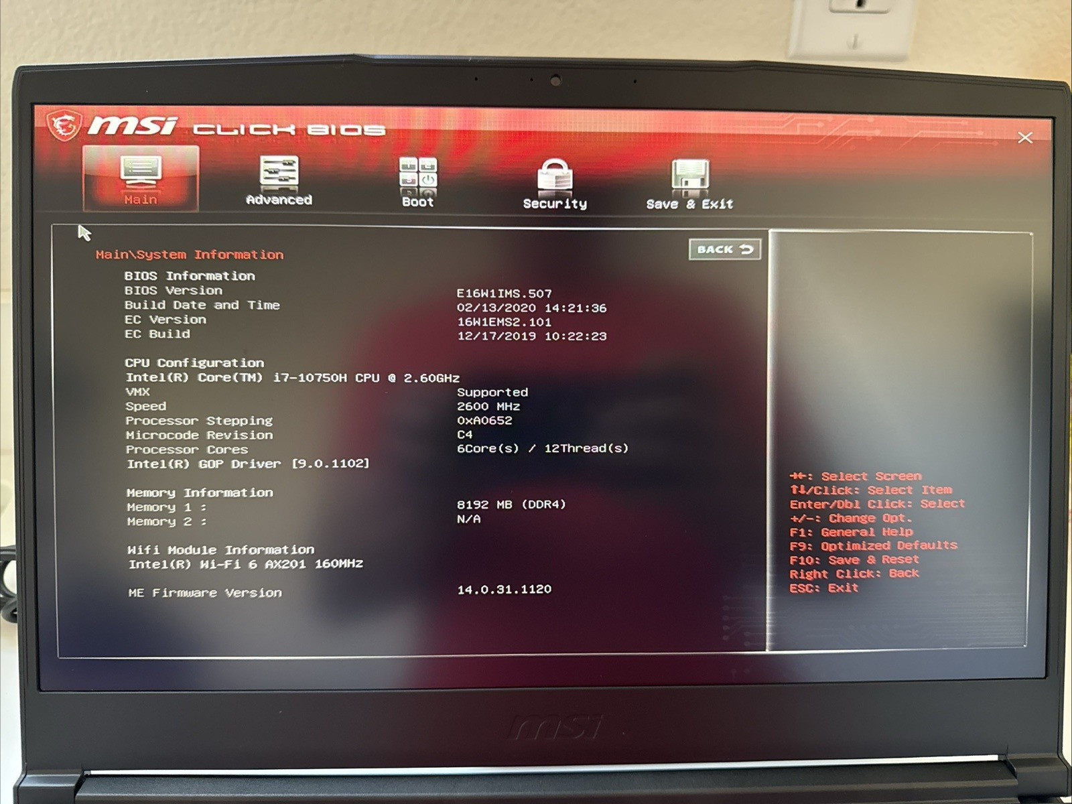
Task: Open the Advanced settings sliders icon
Action: pos(279,172)
